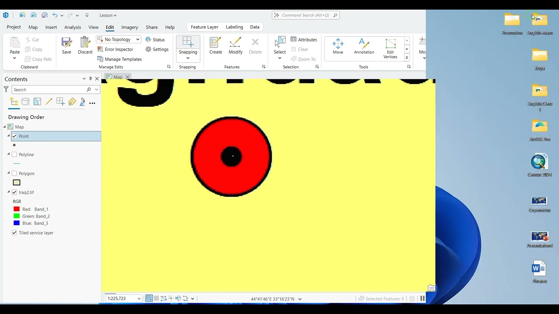Open the Select tool dropdown arrow
Screen dimensions: 559x314
click(x=279, y=58)
